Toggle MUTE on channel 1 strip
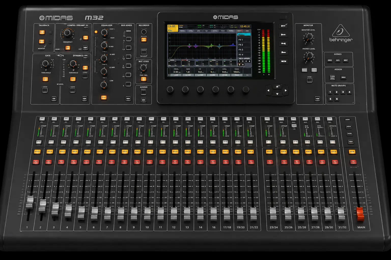 36,162
